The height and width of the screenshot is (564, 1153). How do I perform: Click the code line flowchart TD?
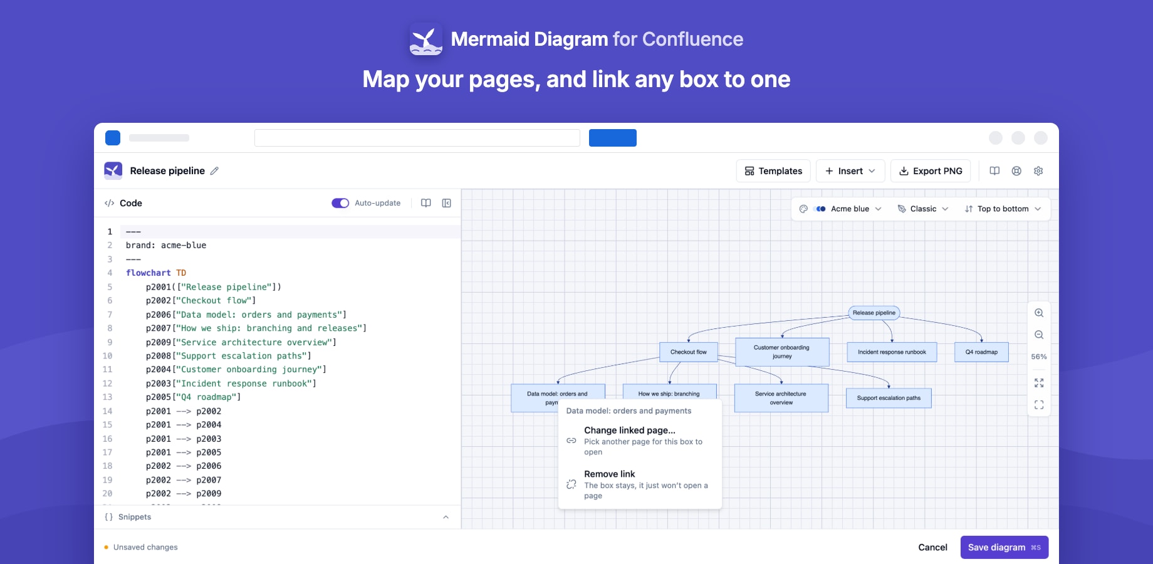point(156,273)
